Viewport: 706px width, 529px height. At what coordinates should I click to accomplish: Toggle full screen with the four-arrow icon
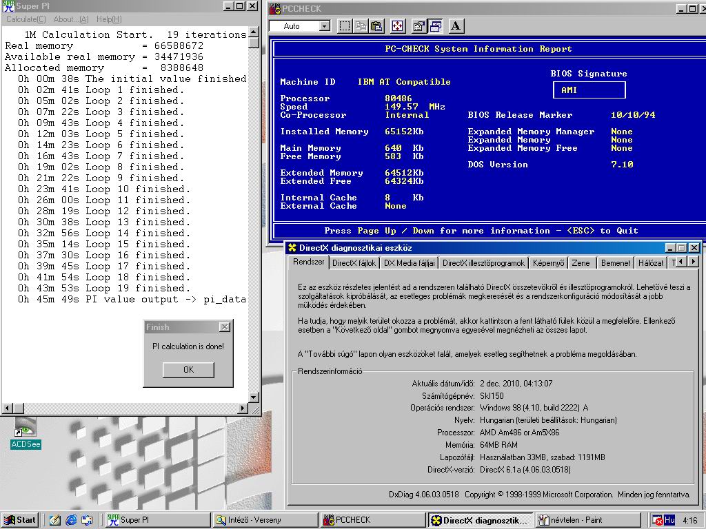click(398, 26)
